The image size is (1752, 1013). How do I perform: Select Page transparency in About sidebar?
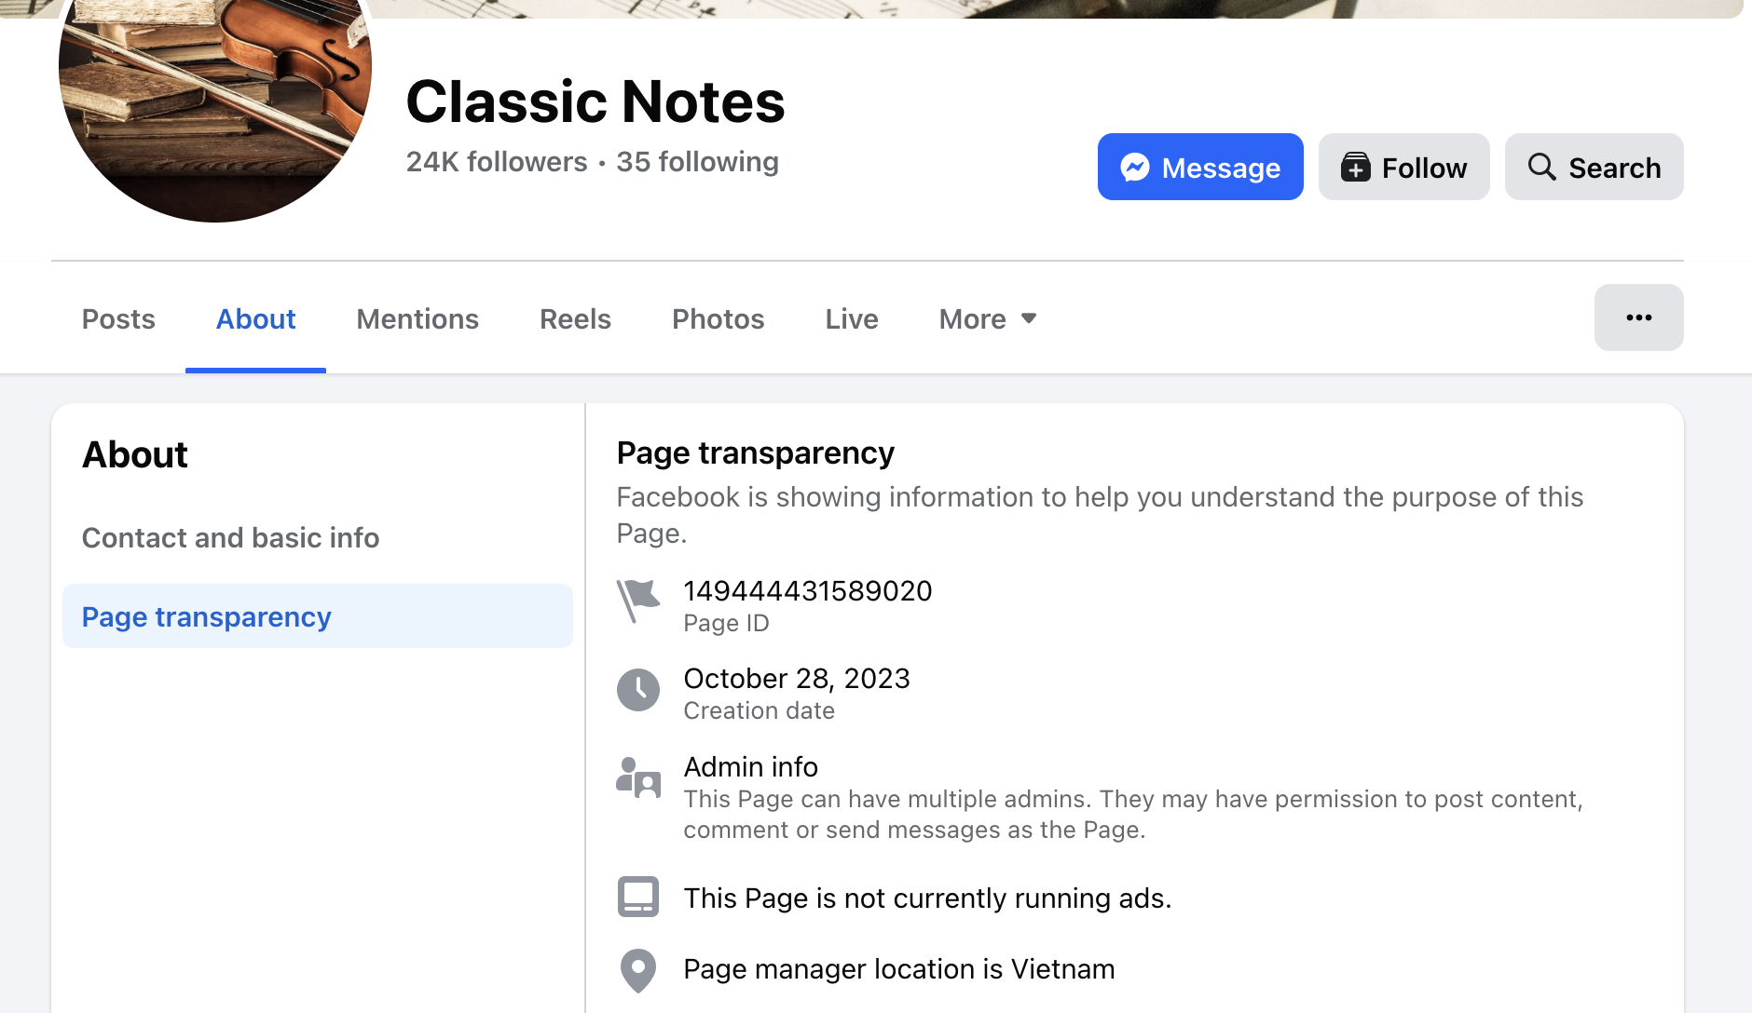click(207, 617)
